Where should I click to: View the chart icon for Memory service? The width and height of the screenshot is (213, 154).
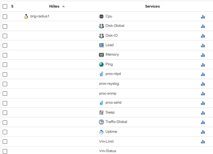point(203,55)
